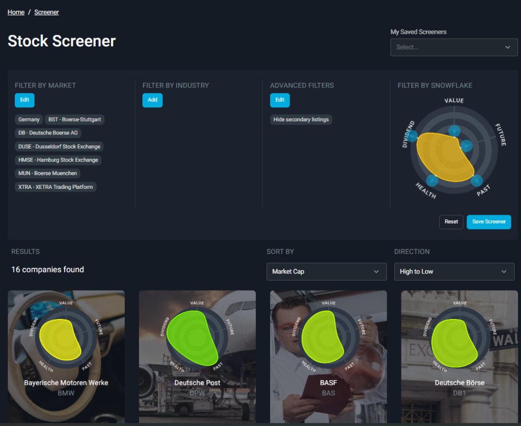Image resolution: width=521 pixels, height=426 pixels.
Task: Click the Hide secondary listings tag
Action: (301, 120)
